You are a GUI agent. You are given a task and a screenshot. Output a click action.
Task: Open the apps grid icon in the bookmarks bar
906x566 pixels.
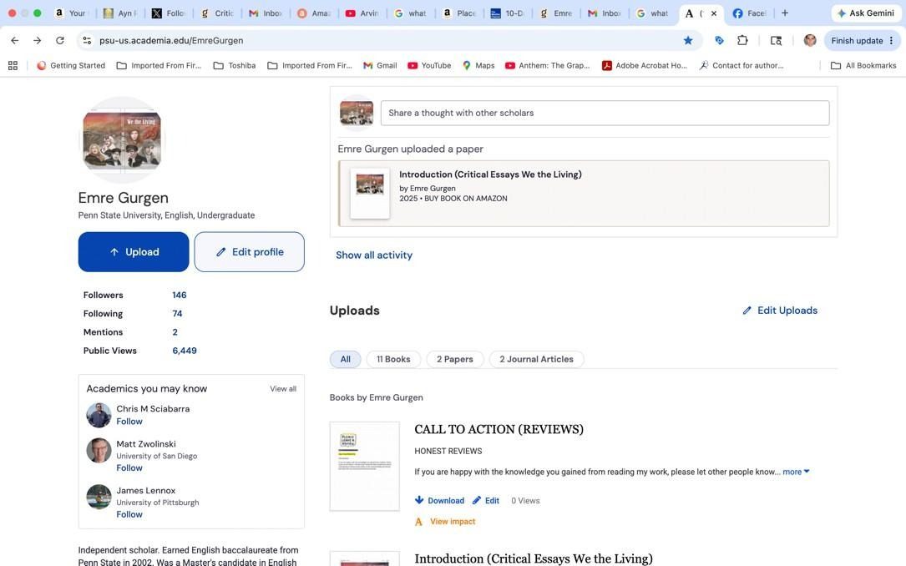coord(13,66)
